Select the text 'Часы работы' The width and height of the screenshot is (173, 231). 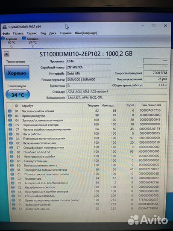coord(32,134)
